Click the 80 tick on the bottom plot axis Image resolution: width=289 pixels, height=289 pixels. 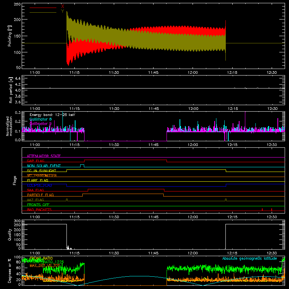[x=18, y=262]
